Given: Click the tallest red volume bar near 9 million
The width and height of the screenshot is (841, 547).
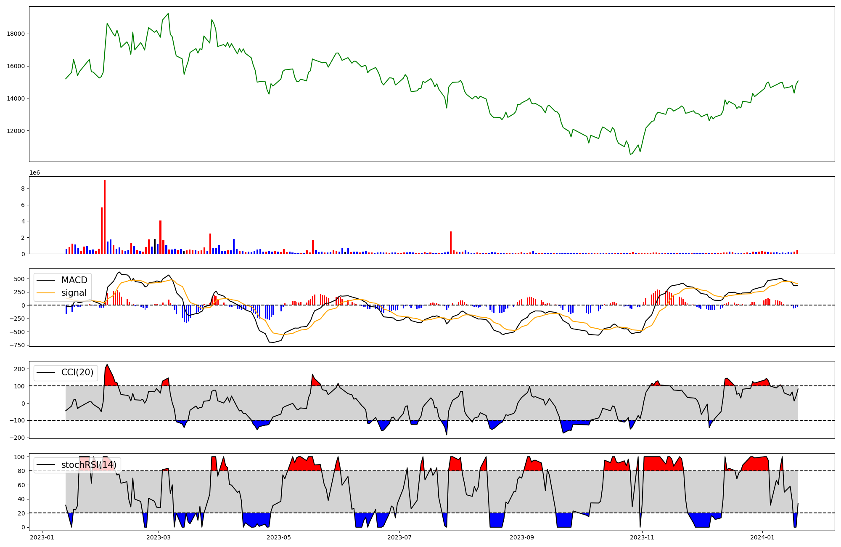Looking at the screenshot, I should click(x=105, y=217).
